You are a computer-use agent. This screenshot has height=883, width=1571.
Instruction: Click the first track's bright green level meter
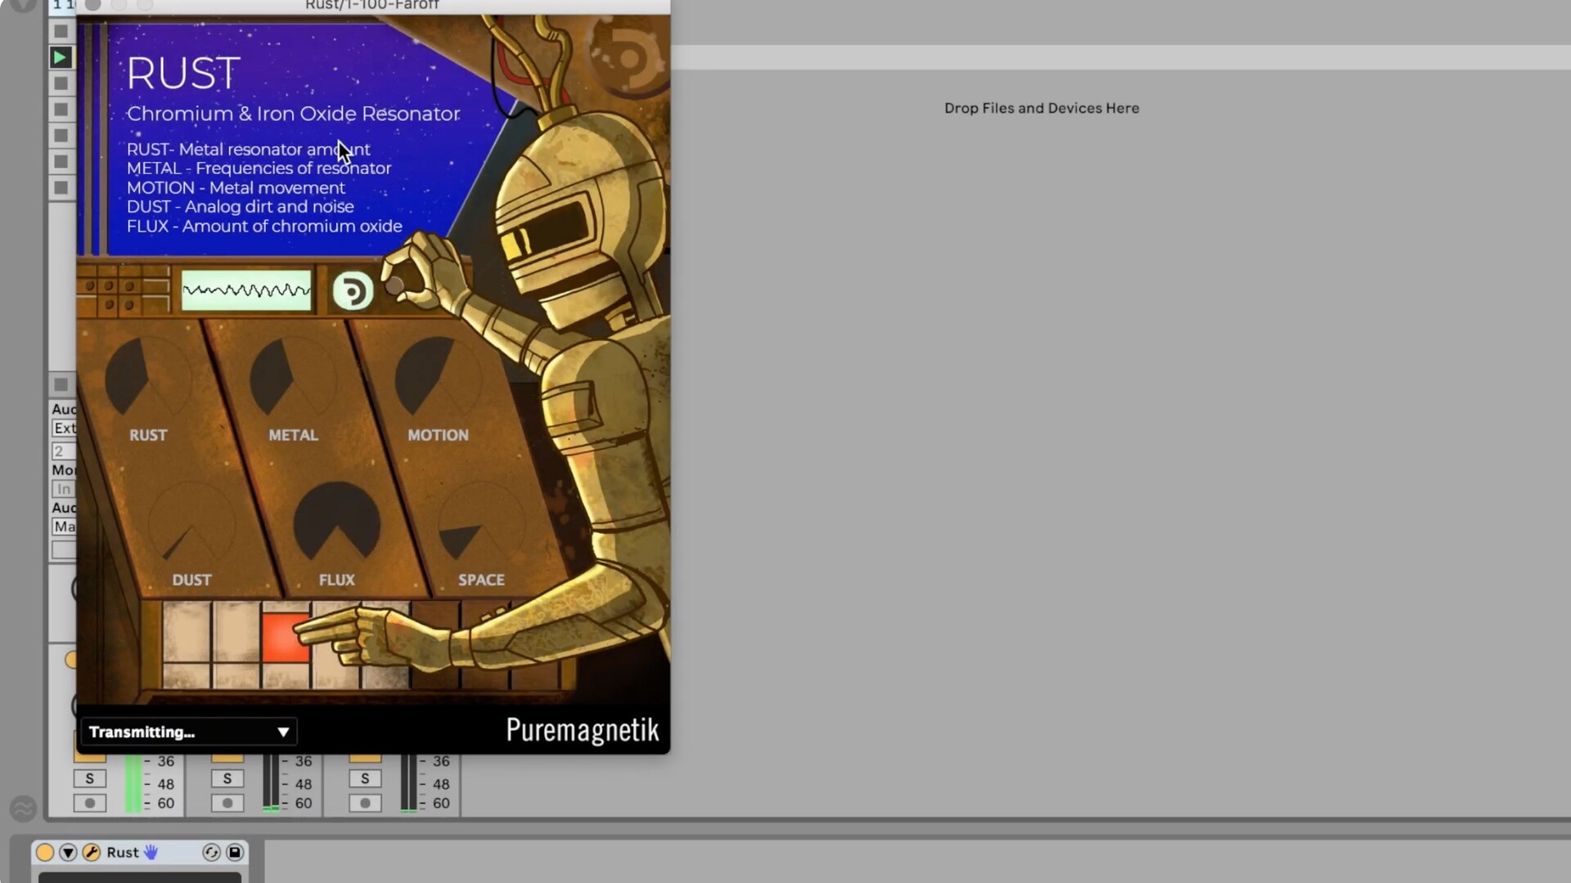point(133,783)
